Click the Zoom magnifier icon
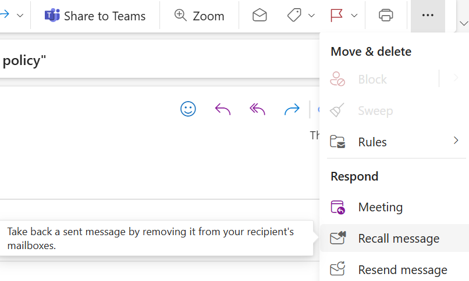 coord(180,15)
